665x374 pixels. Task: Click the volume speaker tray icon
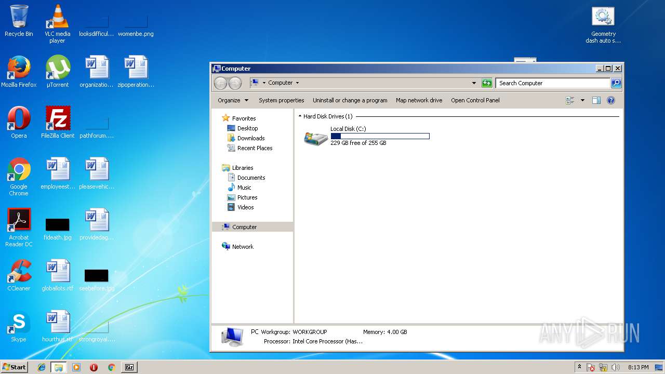pyautogui.click(x=616, y=367)
